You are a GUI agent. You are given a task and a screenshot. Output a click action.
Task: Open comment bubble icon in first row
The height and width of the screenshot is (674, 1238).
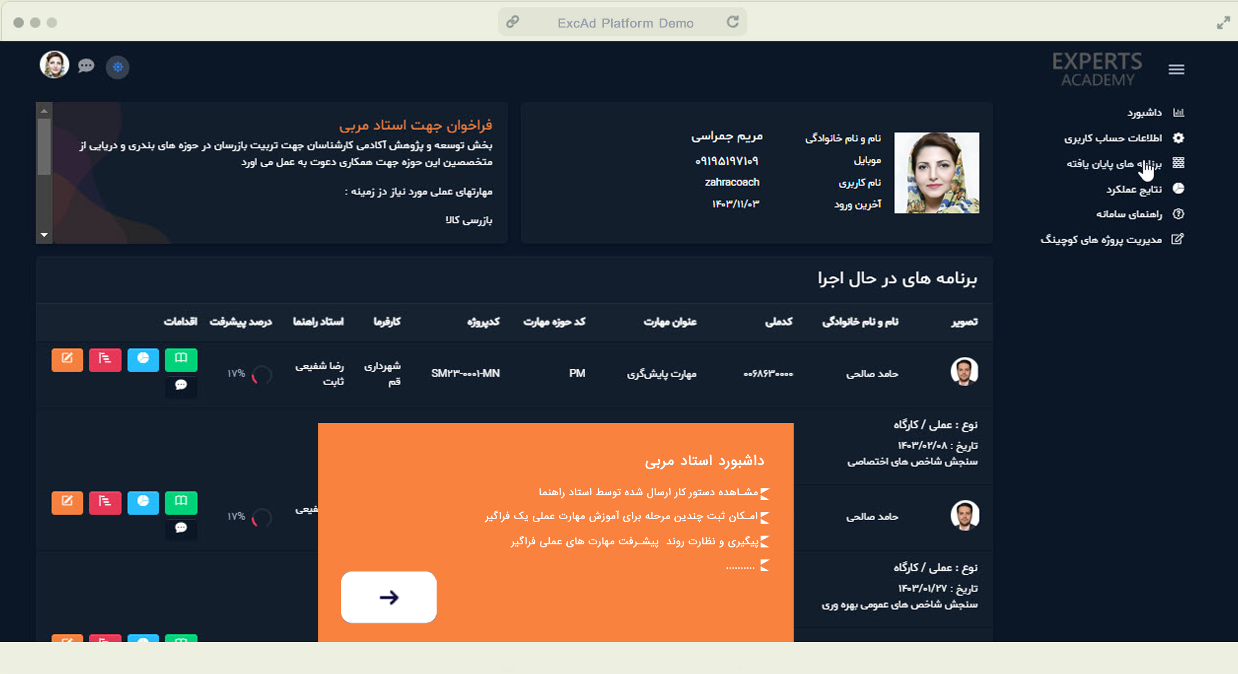click(x=181, y=385)
